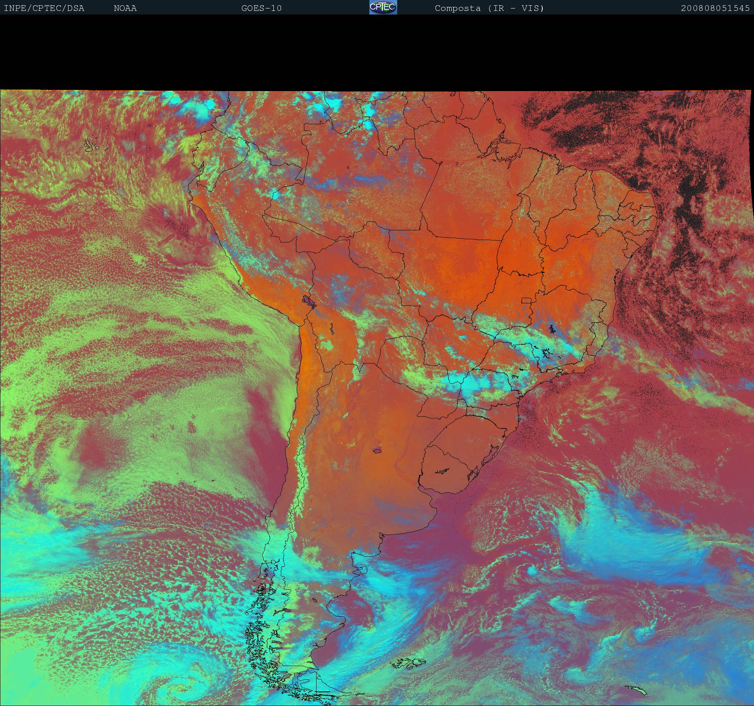Image resolution: width=754 pixels, height=706 pixels.
Task: Click the CPTEC logo in the header
Action: pyautogui.click(x=383, y=8)
